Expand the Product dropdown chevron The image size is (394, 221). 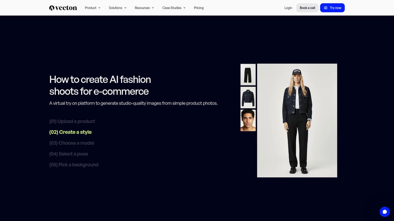click(99, 8)
